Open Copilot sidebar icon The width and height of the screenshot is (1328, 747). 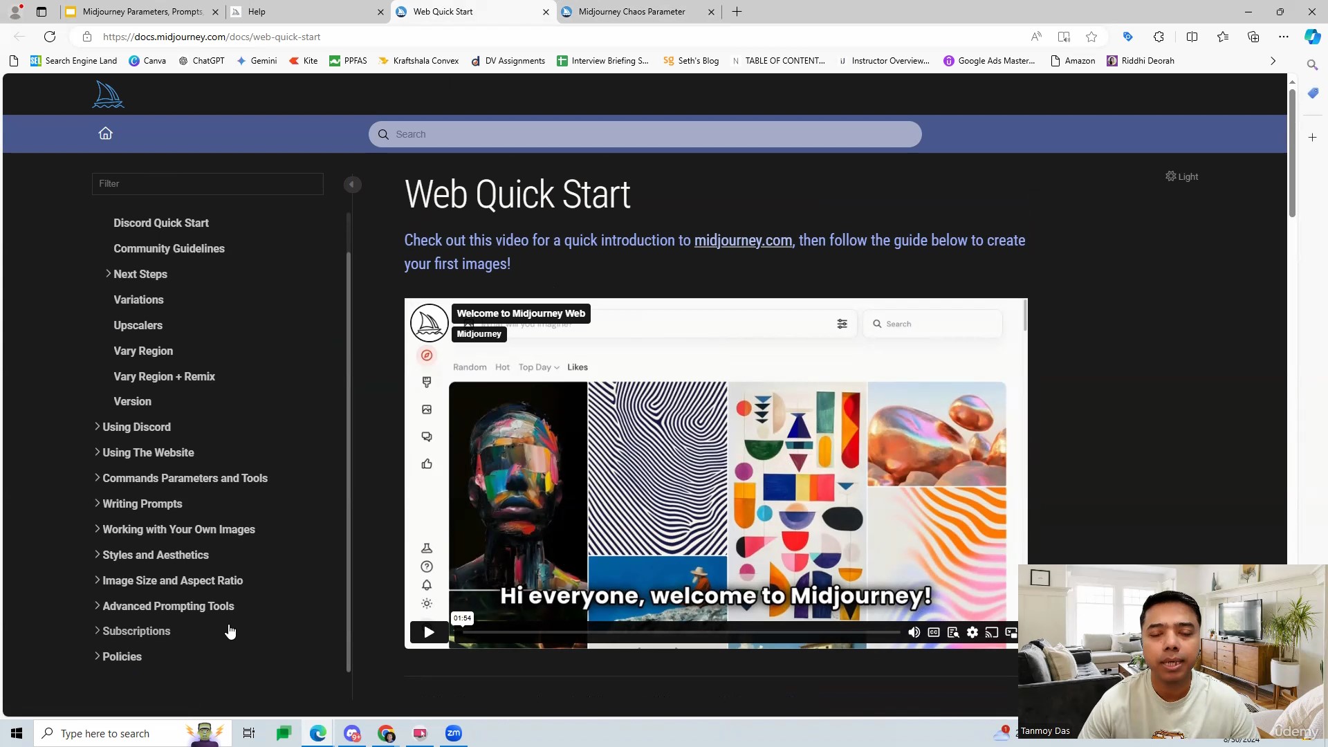[1312, 37]
